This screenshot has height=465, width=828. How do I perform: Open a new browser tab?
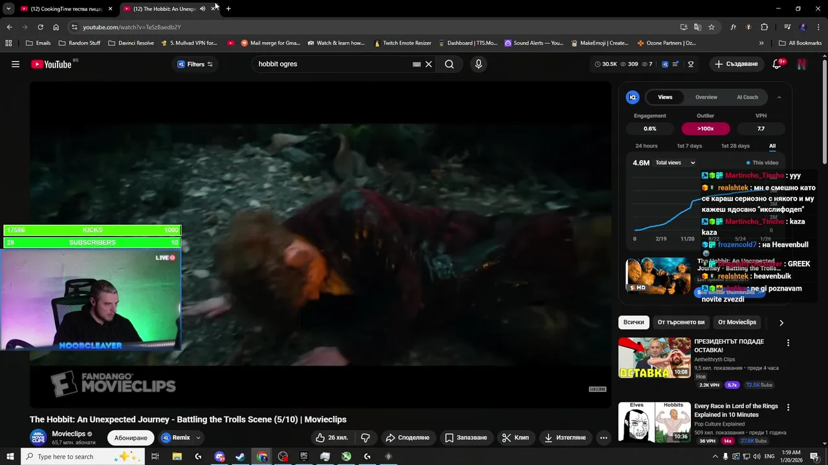[x=228, y=9]
